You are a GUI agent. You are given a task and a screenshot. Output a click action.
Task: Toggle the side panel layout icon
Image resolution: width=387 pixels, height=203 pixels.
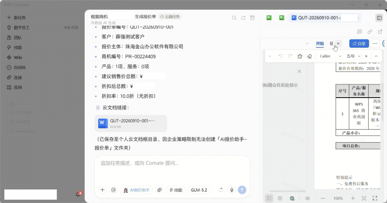pos(379,18)
